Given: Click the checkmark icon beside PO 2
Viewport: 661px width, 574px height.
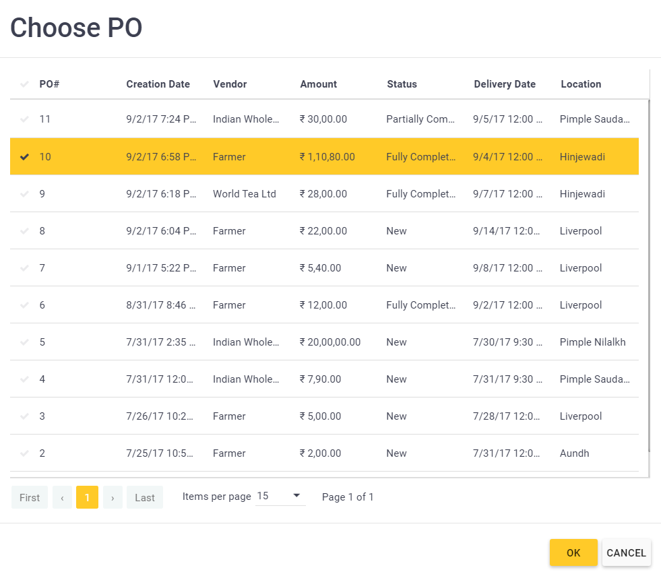Looking at the screenshot, I should 25,453.
